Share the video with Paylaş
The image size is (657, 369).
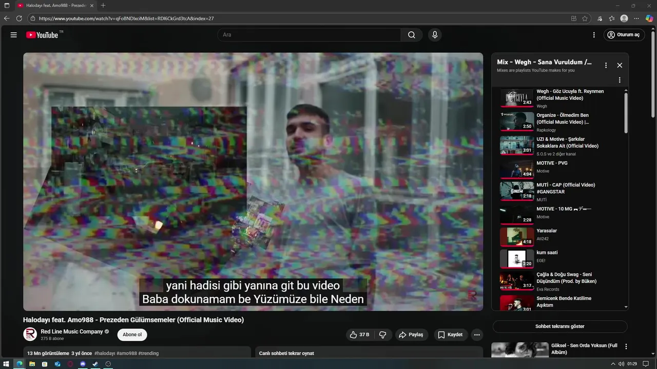(412, 335)
